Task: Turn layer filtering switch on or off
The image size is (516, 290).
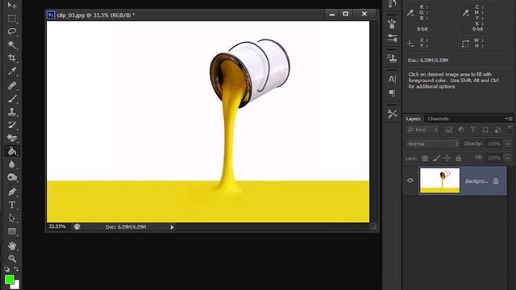Action: tap(510, 129)
